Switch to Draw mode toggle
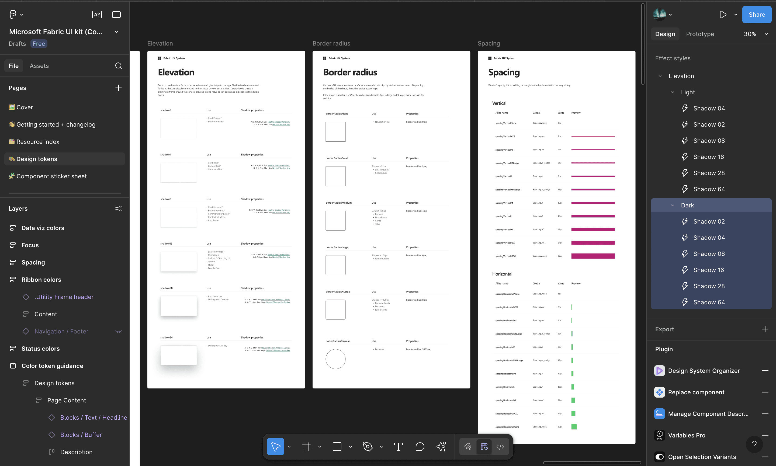Viewport: 776px width, 466px height. pos(467,447)
